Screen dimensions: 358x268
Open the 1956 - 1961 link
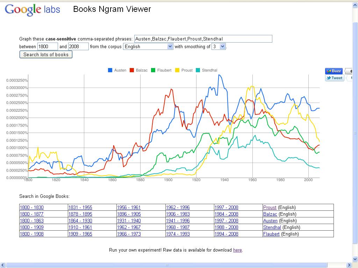click(x=129, y=207)
